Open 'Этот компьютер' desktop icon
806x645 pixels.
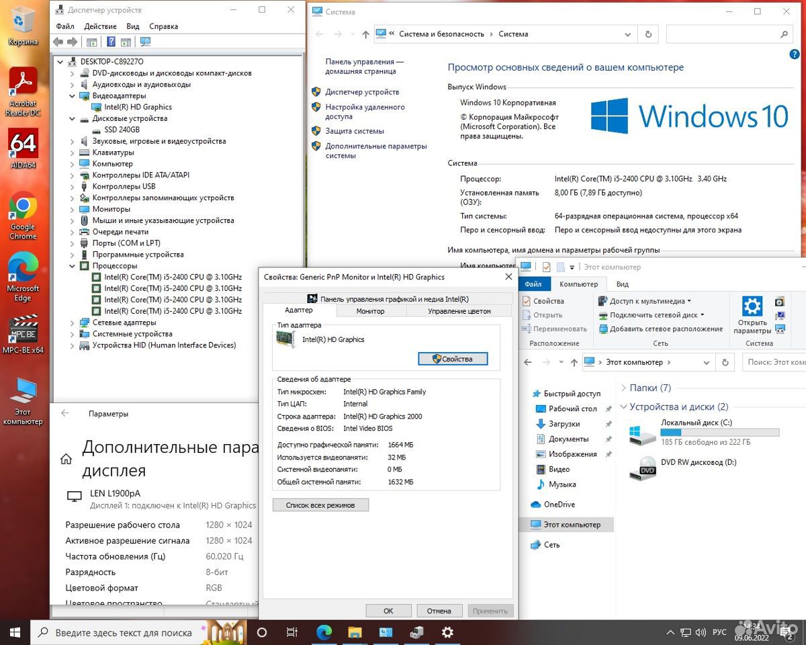[x=23, y=401]
